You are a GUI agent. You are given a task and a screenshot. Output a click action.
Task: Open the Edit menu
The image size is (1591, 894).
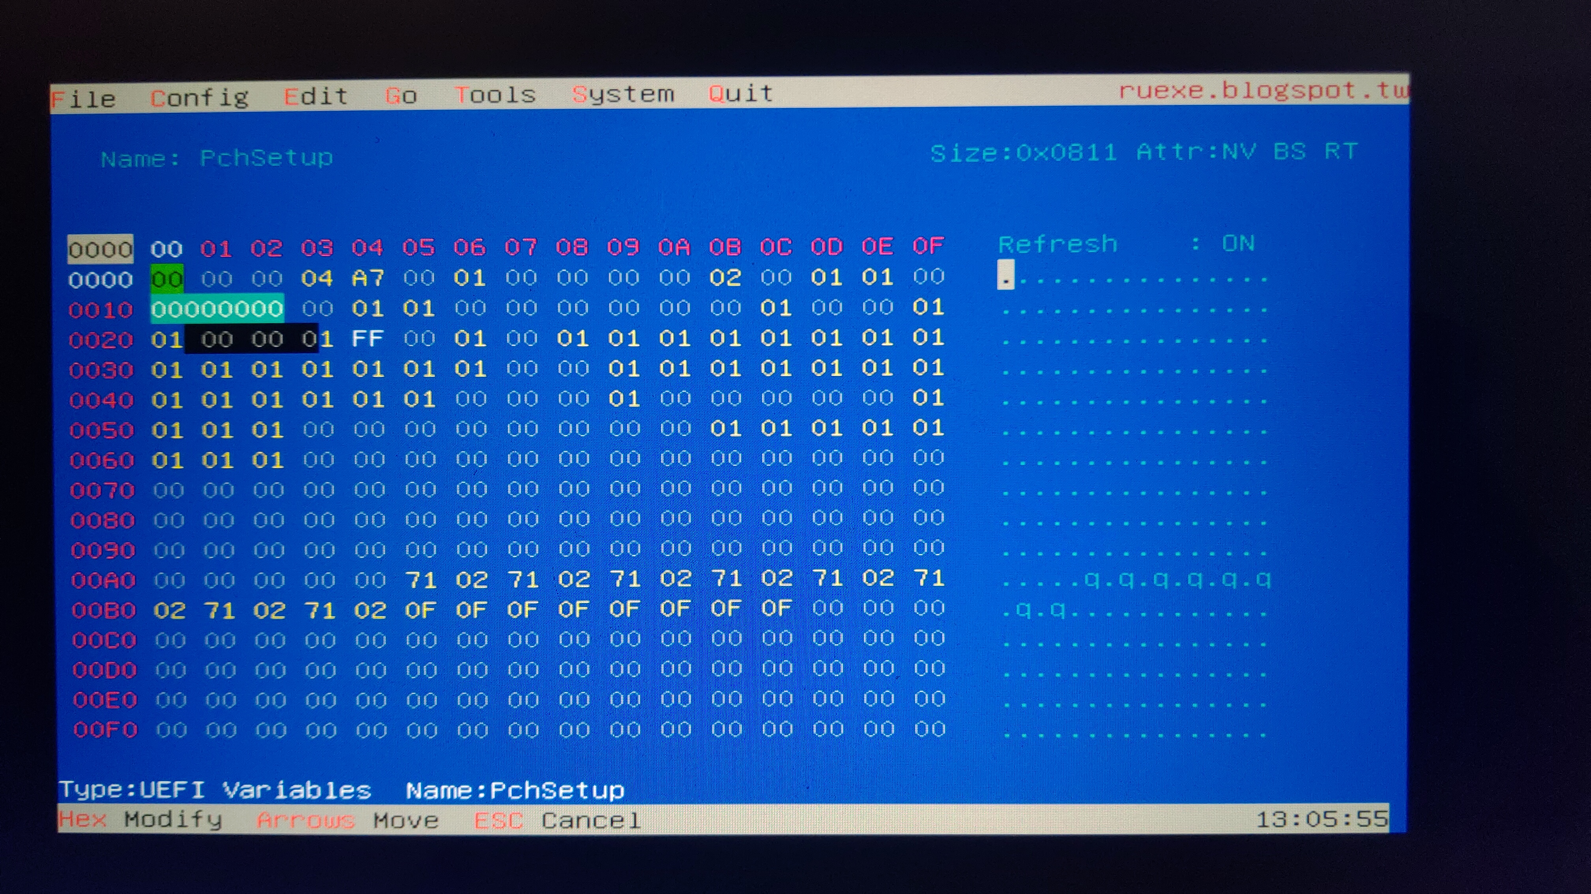316,96
